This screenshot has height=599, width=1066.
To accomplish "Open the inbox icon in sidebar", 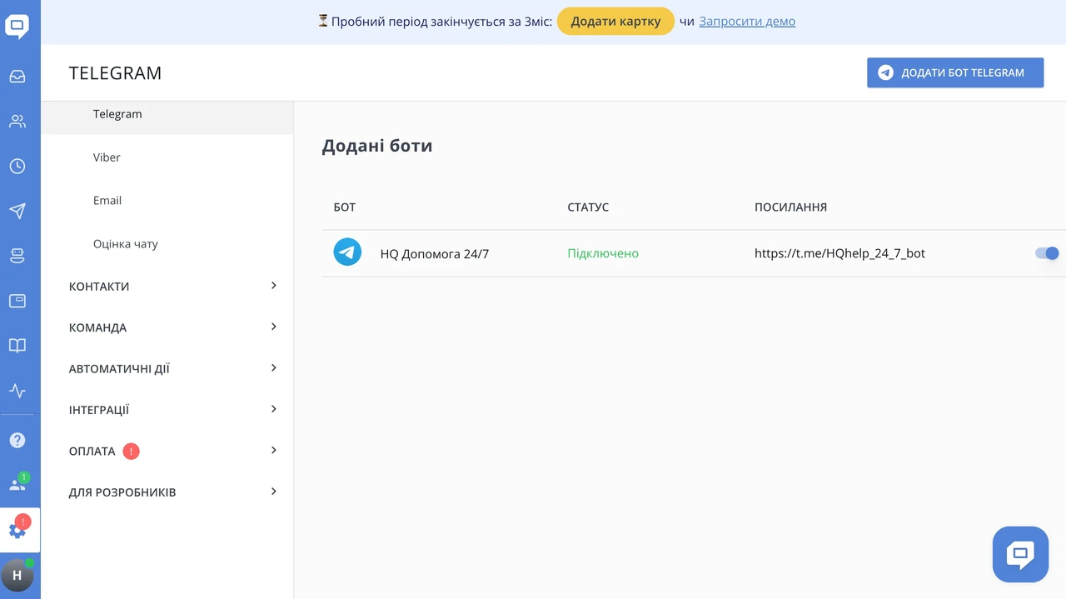I will click(17, 77).
